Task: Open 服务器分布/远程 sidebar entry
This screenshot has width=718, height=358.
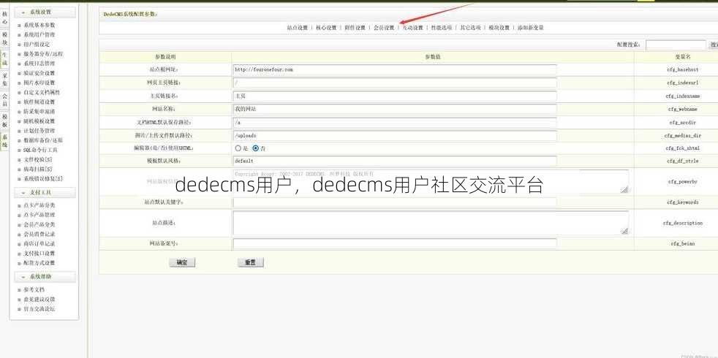Action: [x=43, y=54]
